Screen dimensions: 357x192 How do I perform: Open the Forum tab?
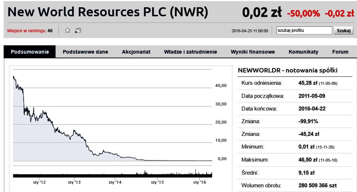coord(340,52)
